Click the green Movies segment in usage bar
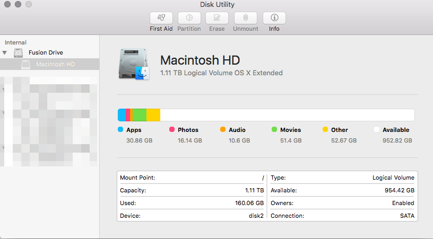This screenshot has height=239, width=433. point(140,115)
